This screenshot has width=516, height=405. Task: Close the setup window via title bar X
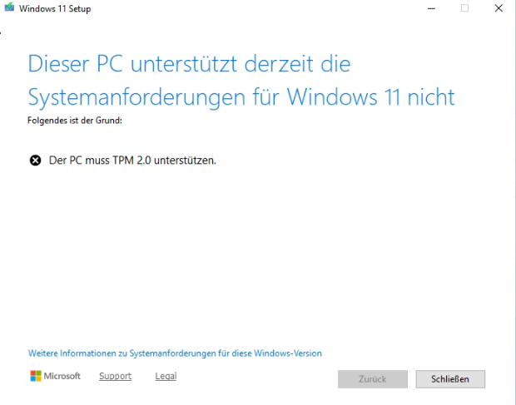(498, 8)
